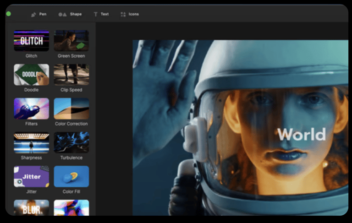Choose the Color Fill effect thumbnail

[71, 176]
